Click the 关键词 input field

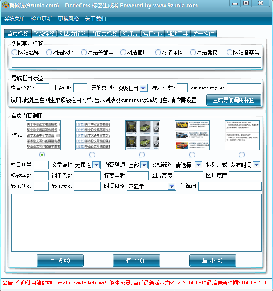[230, 186]
